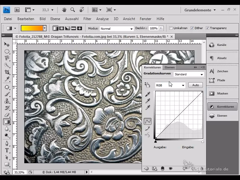Select the Rotate View tool
240x180 pixels.
pos(82,10)
